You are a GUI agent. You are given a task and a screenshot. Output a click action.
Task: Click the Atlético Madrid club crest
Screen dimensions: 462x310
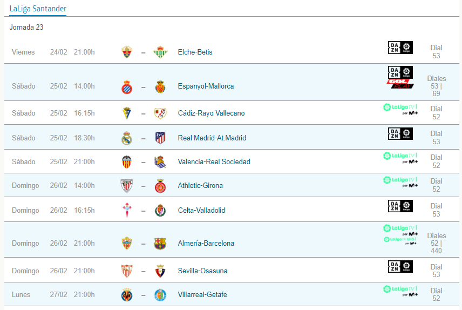point(160,138)
